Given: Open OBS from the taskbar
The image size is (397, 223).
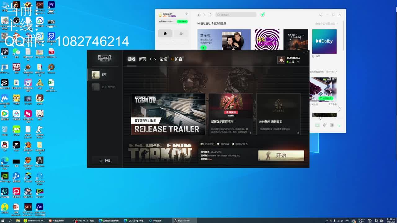Looking at the screenshot, I should click(84, 221).
